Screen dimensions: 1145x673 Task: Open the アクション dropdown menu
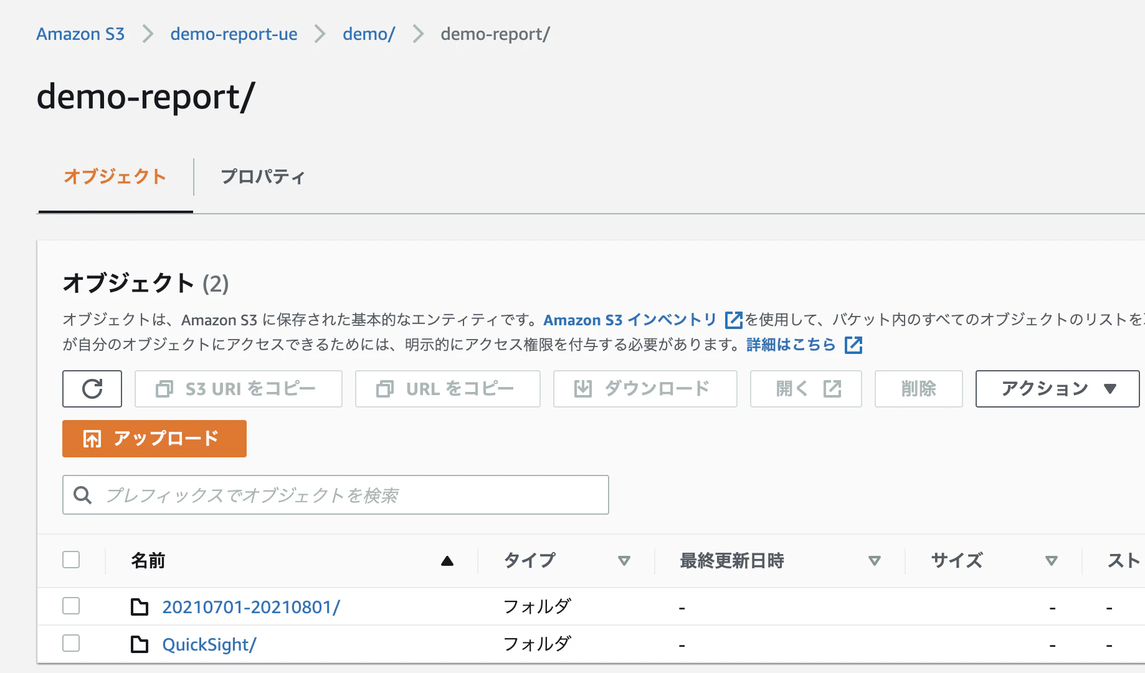(1057, 389)
